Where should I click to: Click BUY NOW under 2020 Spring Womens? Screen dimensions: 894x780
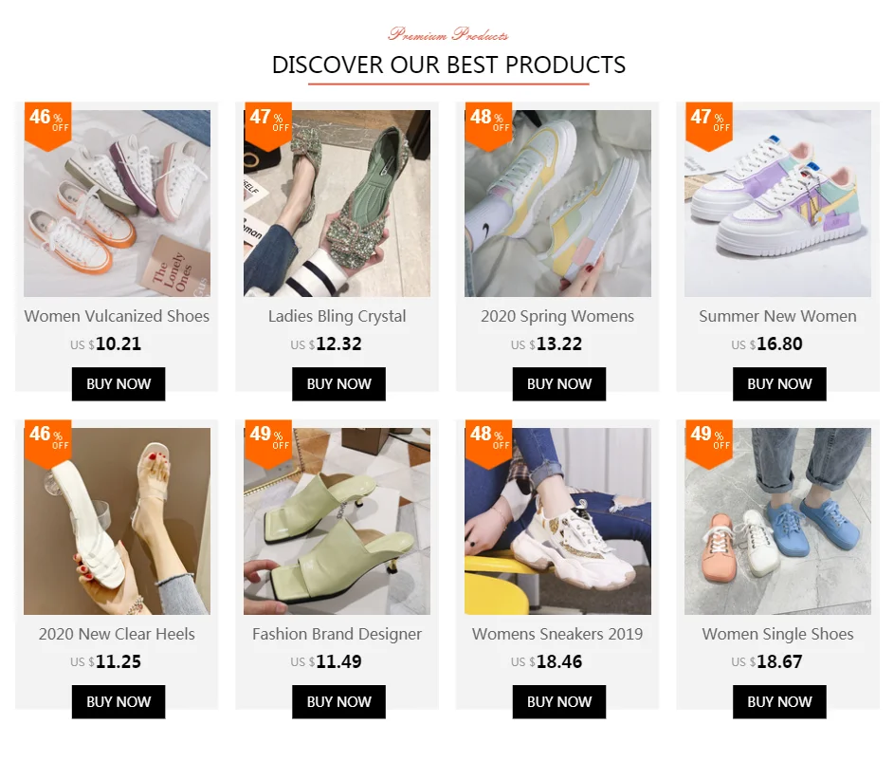point(559,384)
